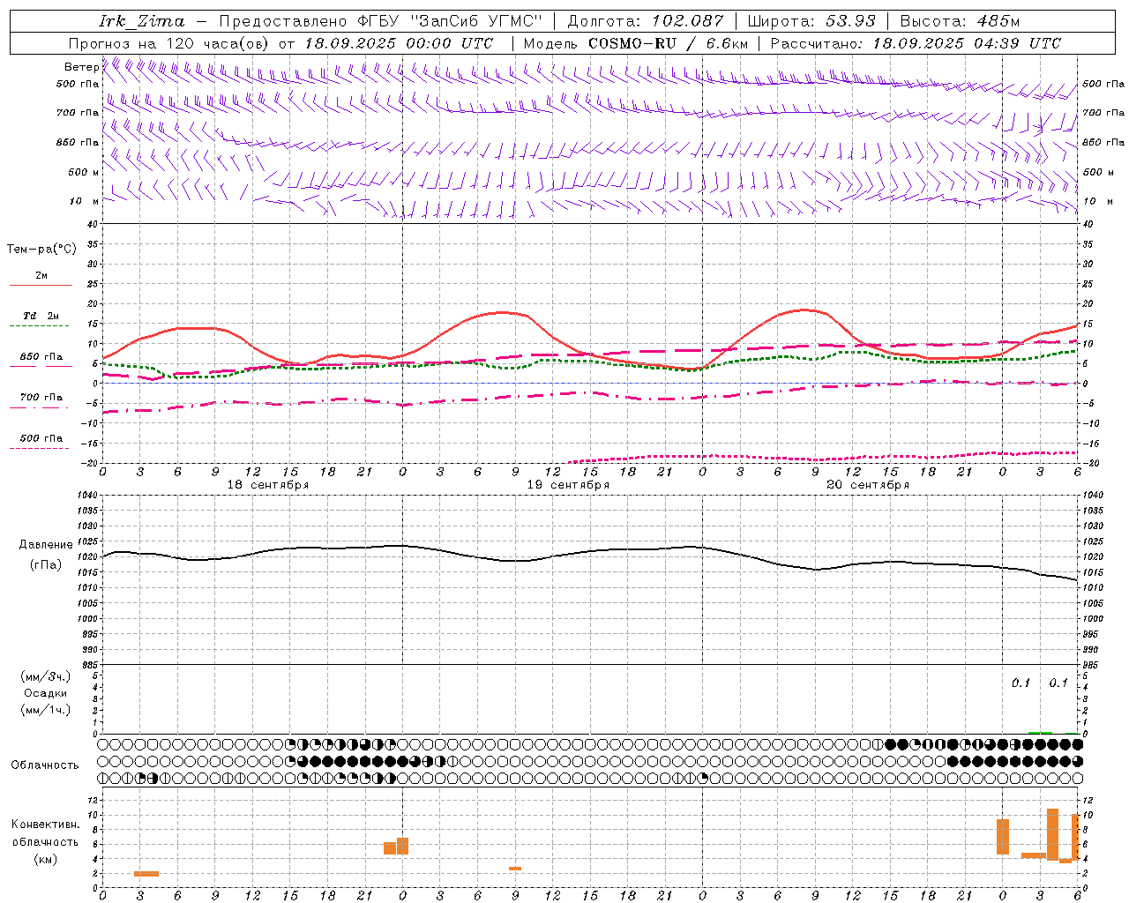Viewport: 1129px width, 903px height.
Task: Click the elevation text Высота: 485м
Action: tap(960, 21)
